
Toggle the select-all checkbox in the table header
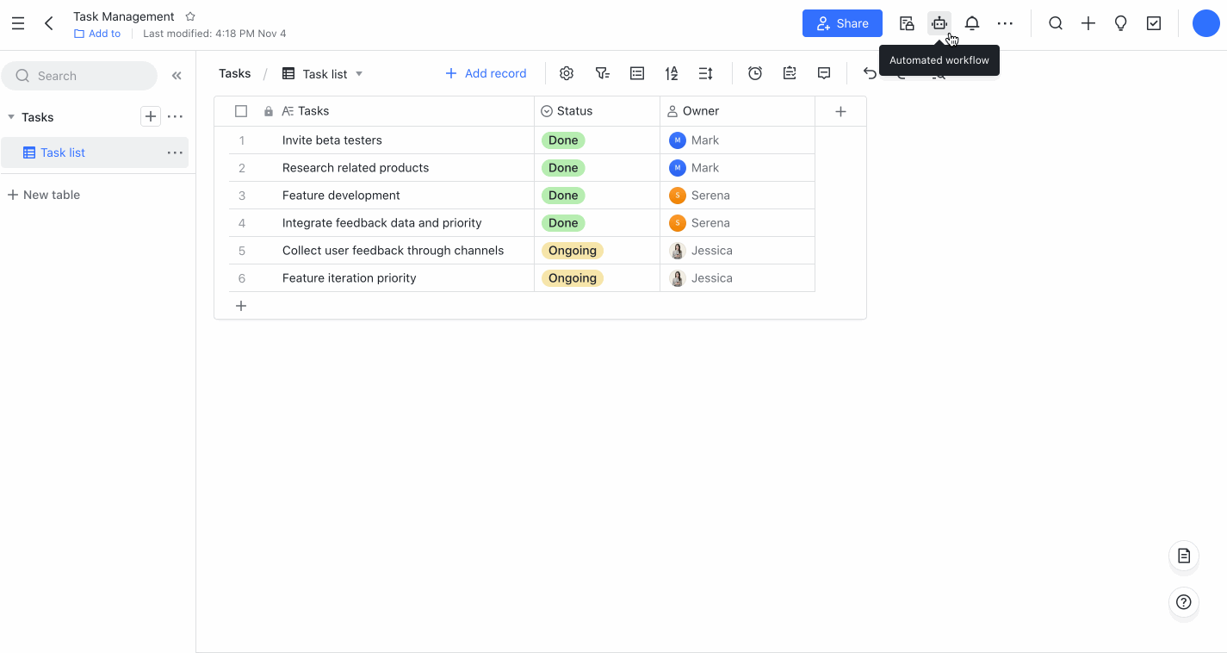241,110
